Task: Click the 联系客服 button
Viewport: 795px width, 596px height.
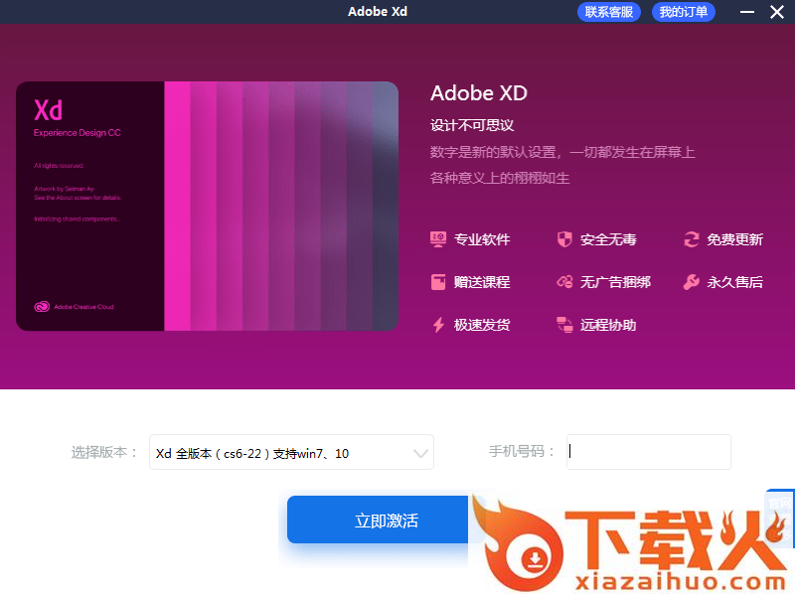Action: point(609,12)
